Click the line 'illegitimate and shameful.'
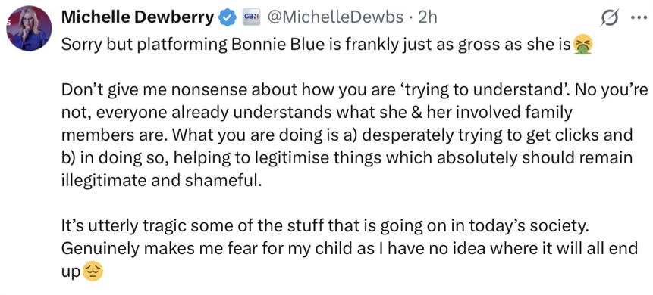This screenshot has height=295, width=653. [162, 181]
